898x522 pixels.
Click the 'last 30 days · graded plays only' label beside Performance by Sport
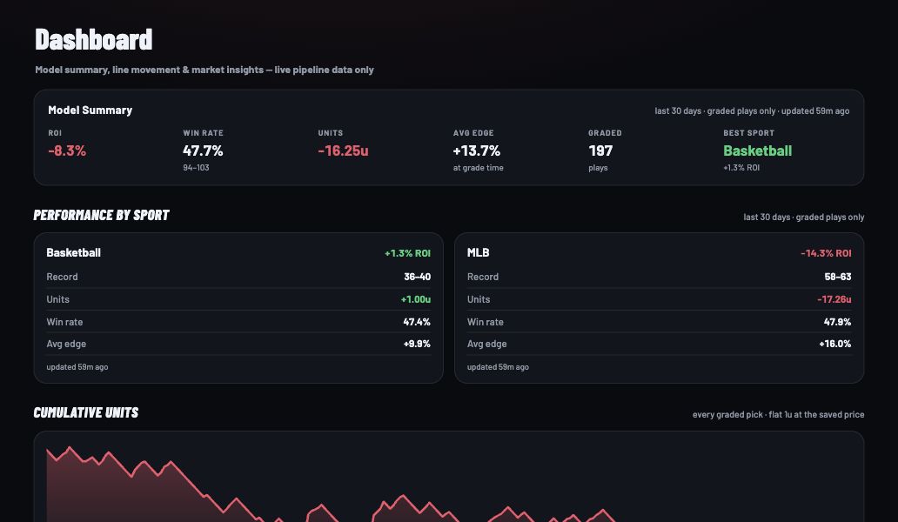click(x=803, y=217)
